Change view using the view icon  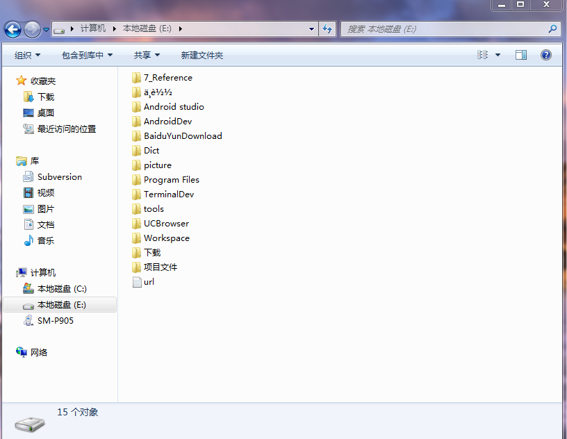(x=482, y=55)
